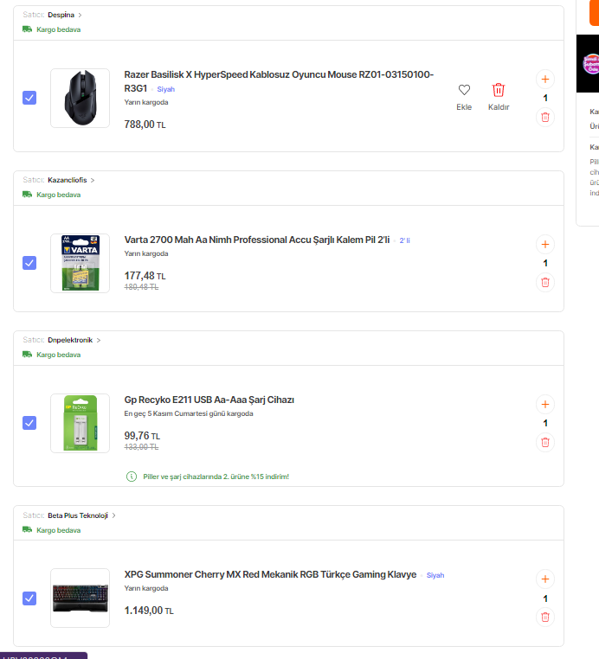The image size is (599, 659).
Task: Click chevron next to Kazancliofis seller
Action: pyautogui.click(x=93, y=180)
